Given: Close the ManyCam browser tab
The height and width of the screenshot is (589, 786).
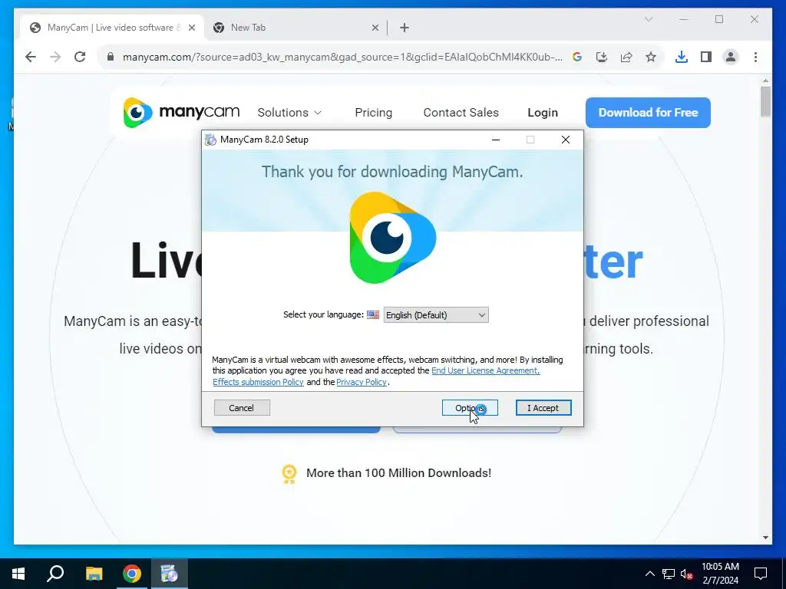Looking at the screenshot, I should [x=191, y=28].
